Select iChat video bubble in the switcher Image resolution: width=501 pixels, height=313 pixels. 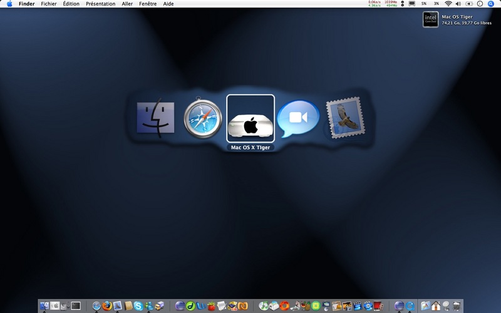tap(298, 118)
